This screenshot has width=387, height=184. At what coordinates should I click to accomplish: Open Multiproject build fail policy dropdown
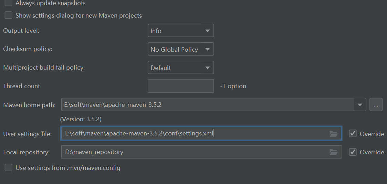point(181,68)
